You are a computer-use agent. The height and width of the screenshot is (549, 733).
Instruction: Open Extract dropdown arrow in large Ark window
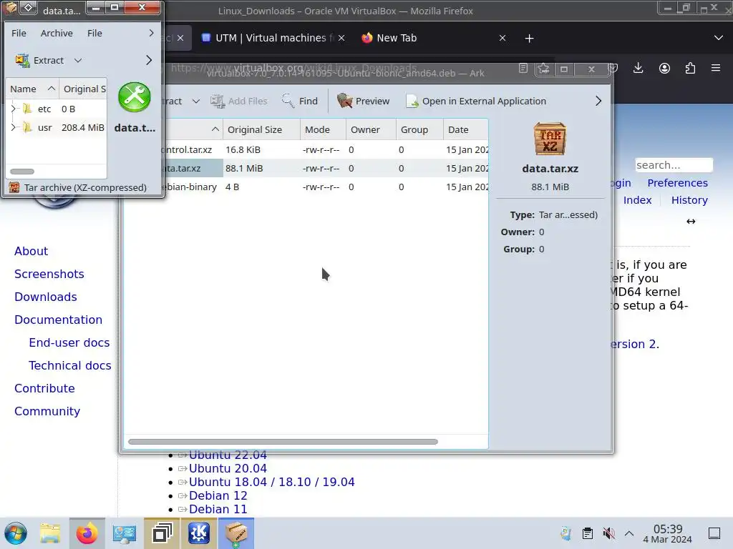[x=196, y=101]
